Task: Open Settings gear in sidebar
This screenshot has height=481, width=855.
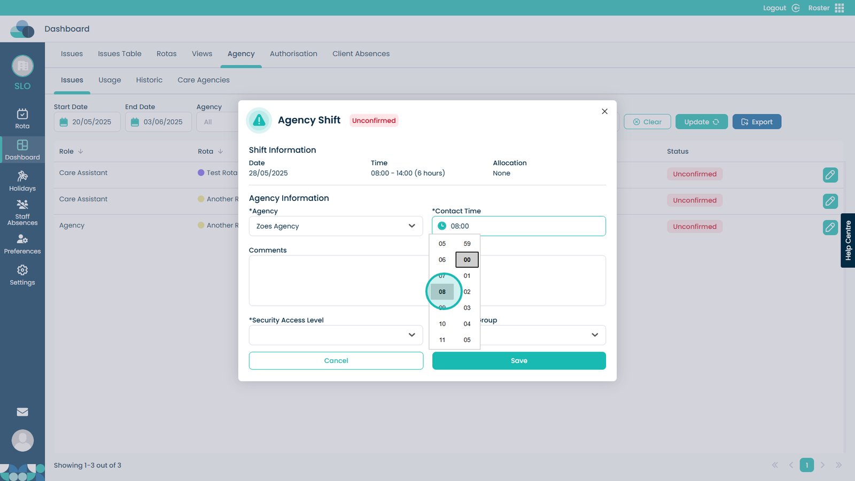Action: point(22,275)
